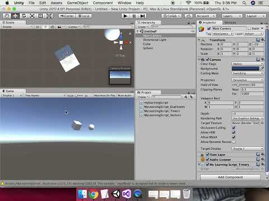Open Transform help book icon
269x201 pixels.
pos(258,40)
